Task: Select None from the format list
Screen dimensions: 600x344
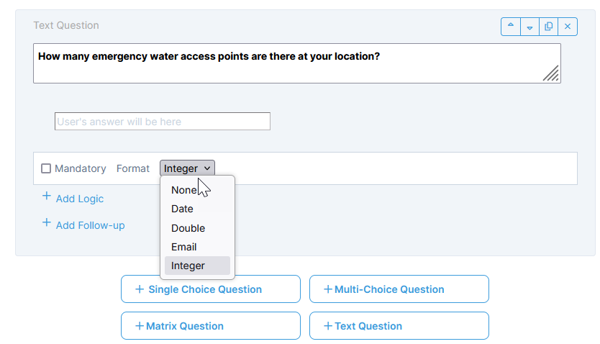Action: coord(183,190)
